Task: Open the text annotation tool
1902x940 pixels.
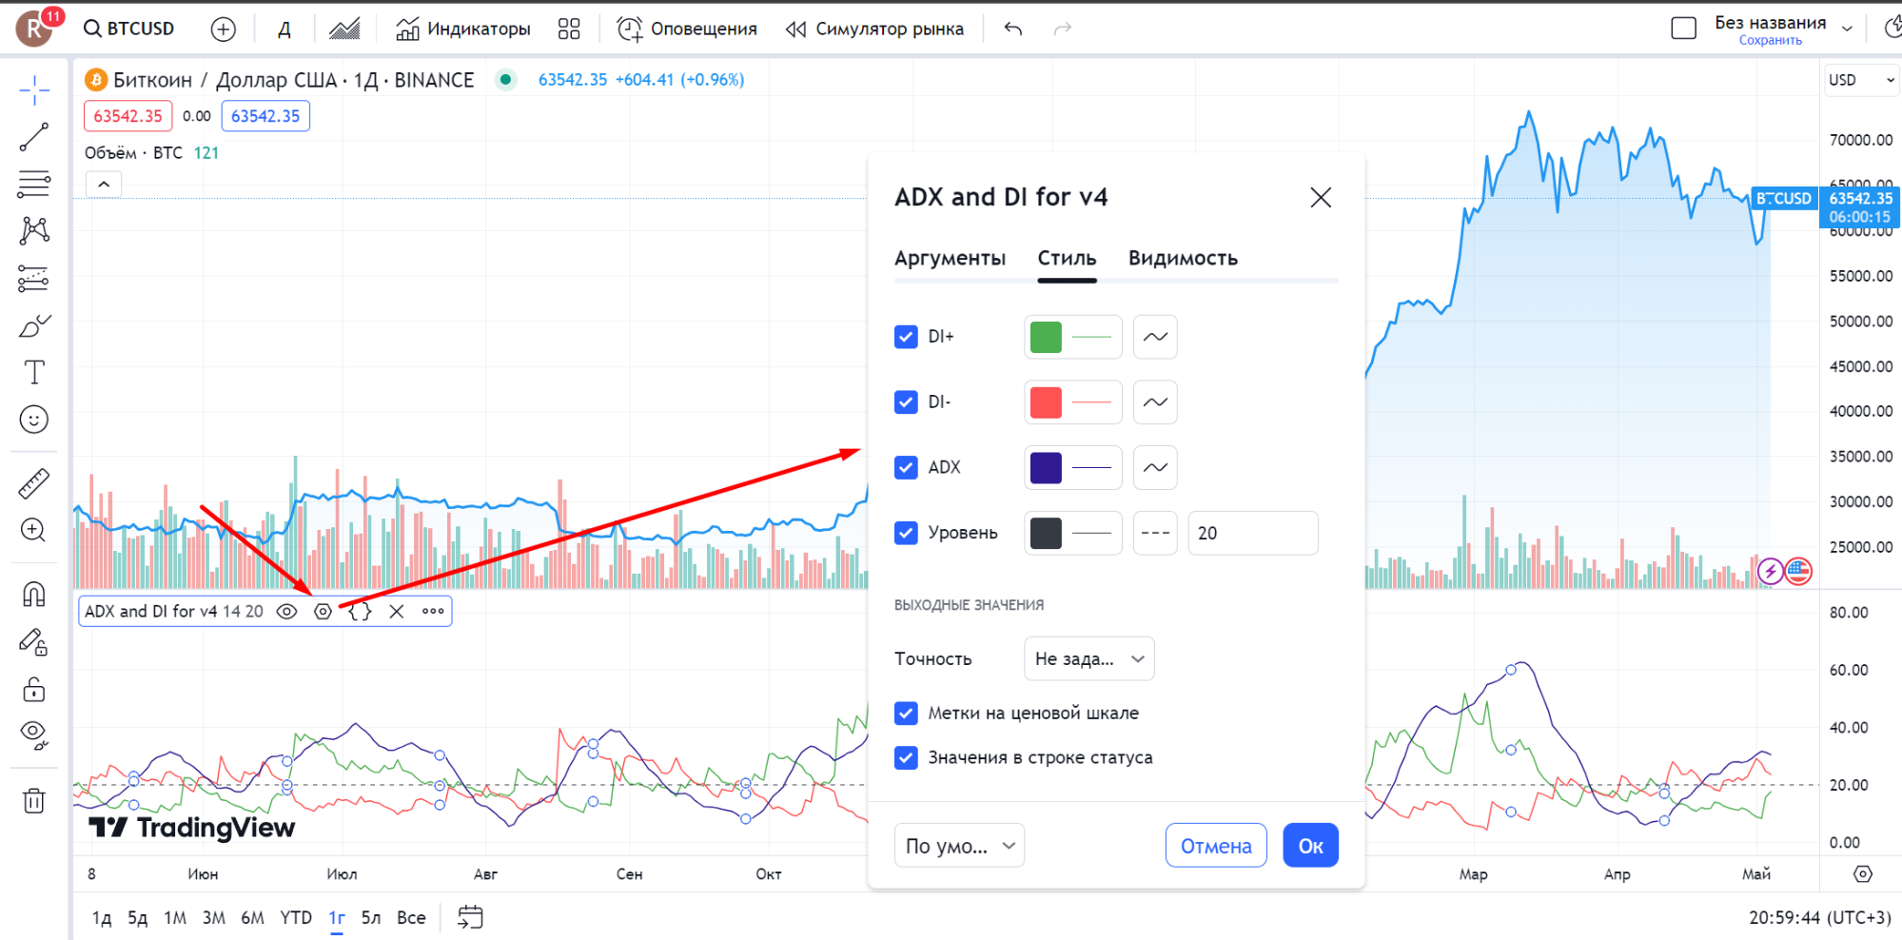Action: coord(34,372)
